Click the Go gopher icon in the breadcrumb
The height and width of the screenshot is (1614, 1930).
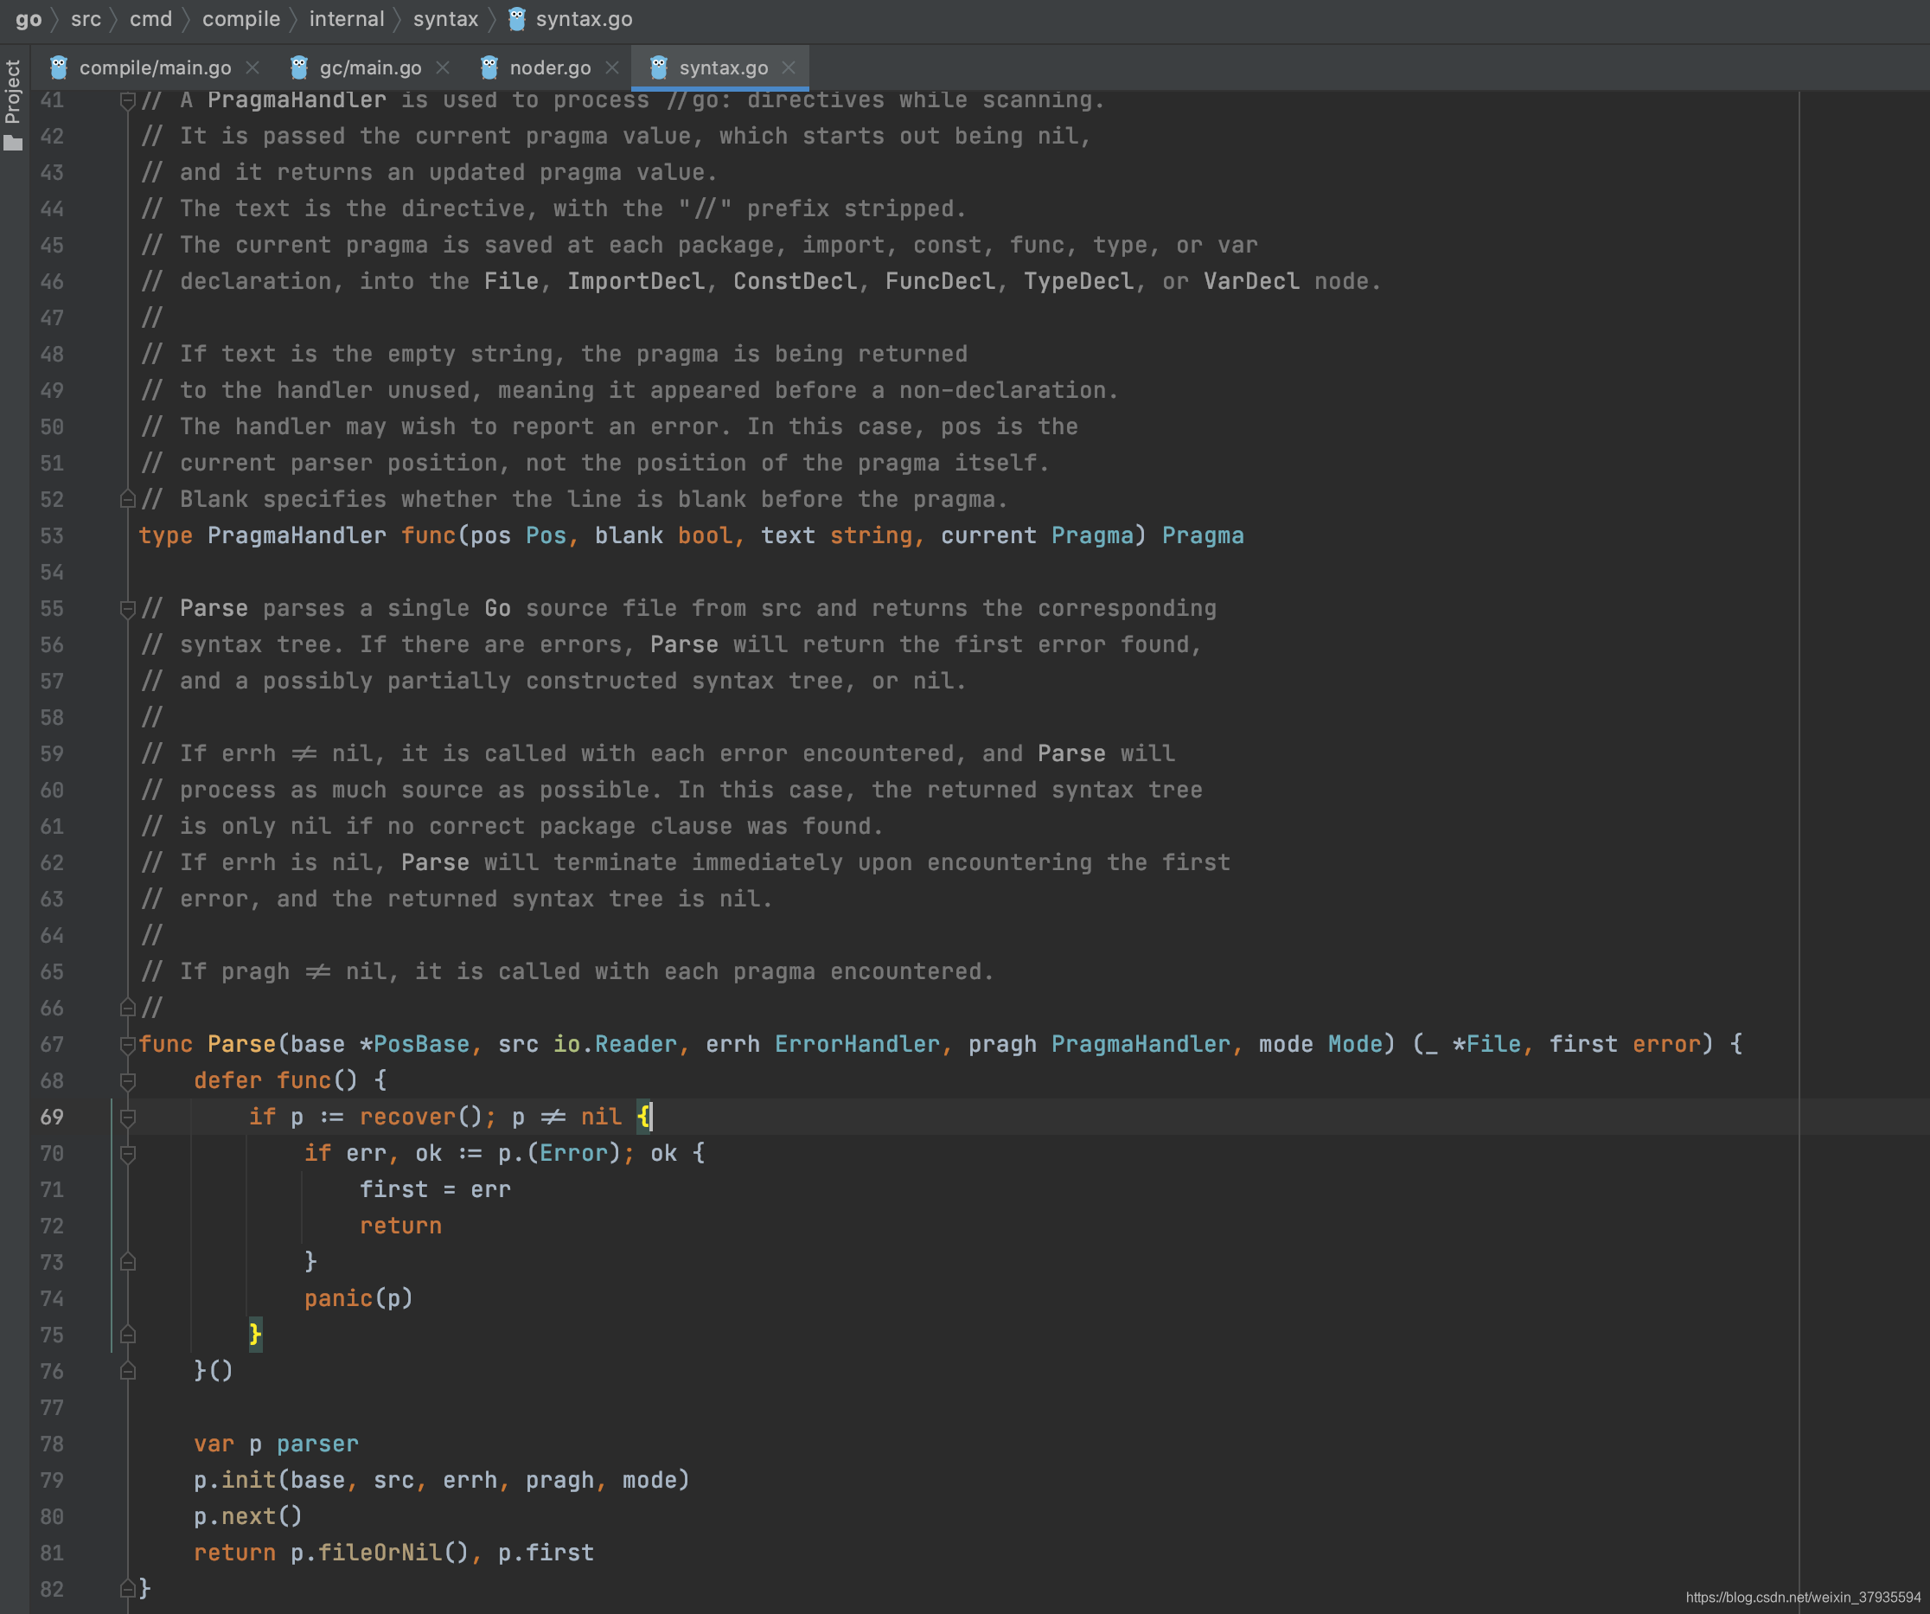[x=516, y=19]
